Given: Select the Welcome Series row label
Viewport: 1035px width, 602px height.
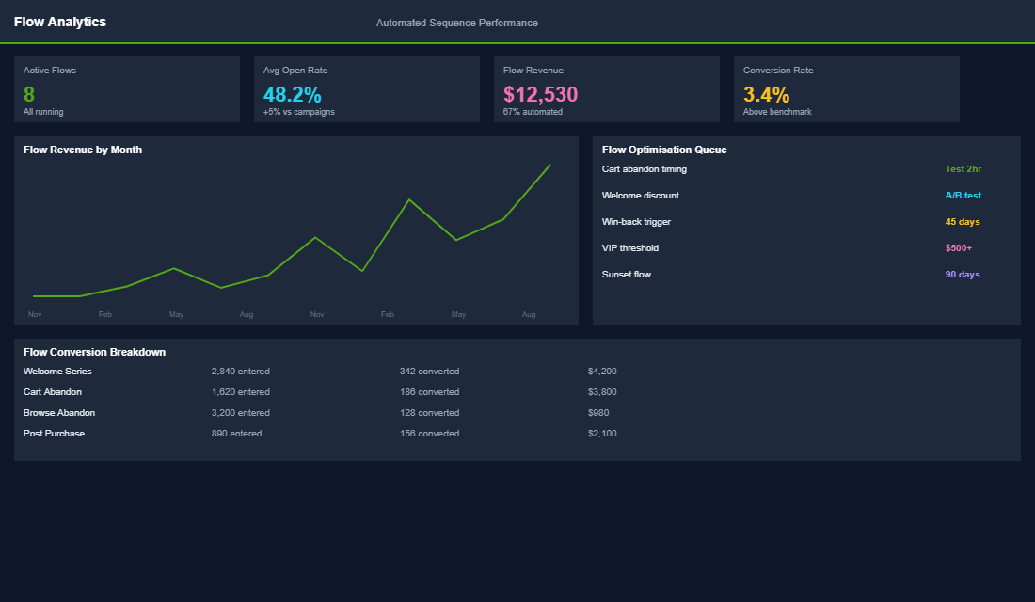Looking at the screenshot, I should click(57, 372).
